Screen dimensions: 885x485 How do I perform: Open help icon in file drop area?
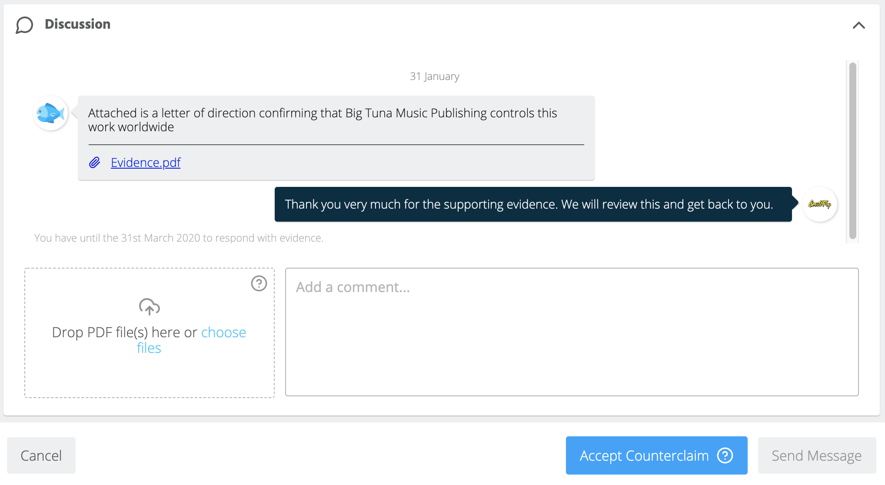pyautogui.click(x=259, y=284)
